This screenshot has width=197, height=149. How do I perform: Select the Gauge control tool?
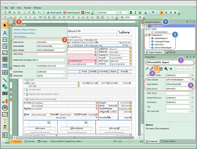[x=5, y=107]
